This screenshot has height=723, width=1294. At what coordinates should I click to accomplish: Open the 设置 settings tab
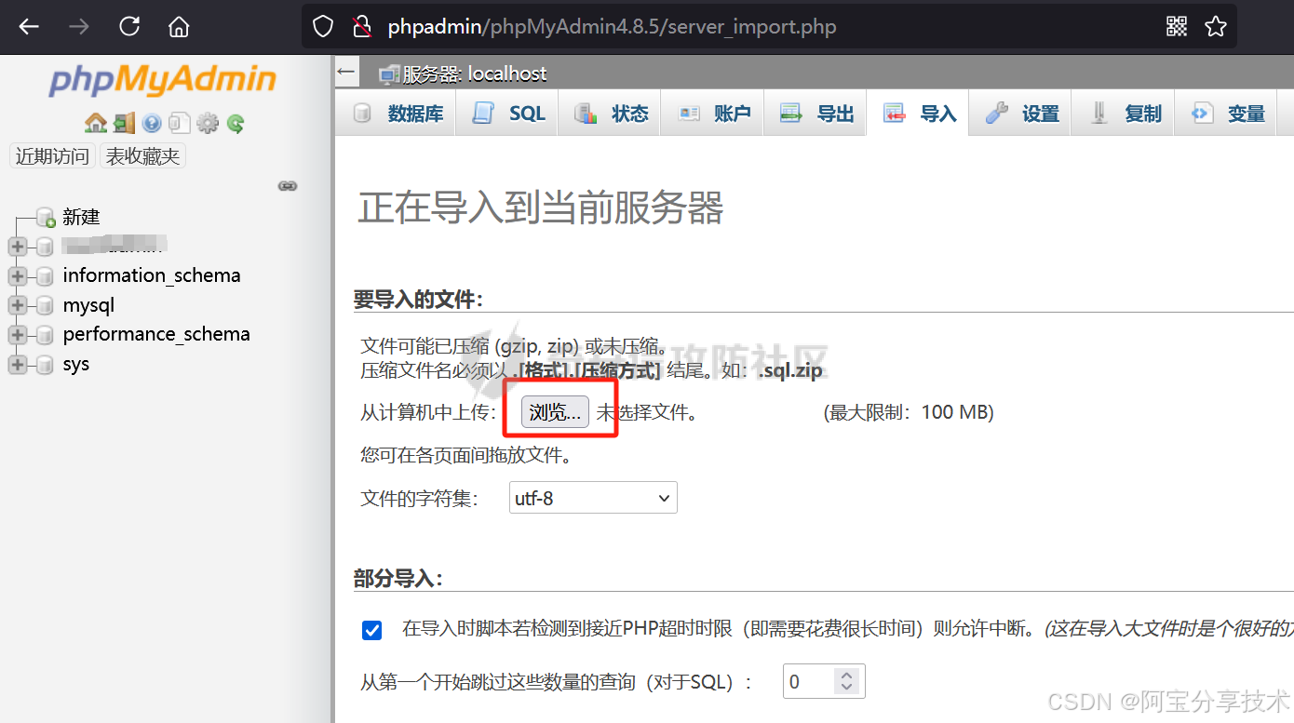pos(1021,114)
